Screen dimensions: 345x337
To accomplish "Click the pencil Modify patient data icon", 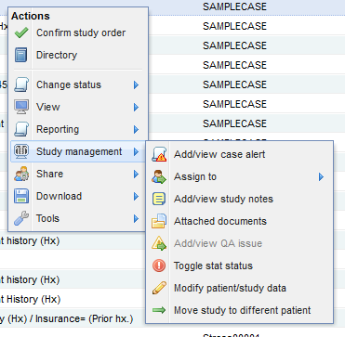I will (x=159, y=288).
